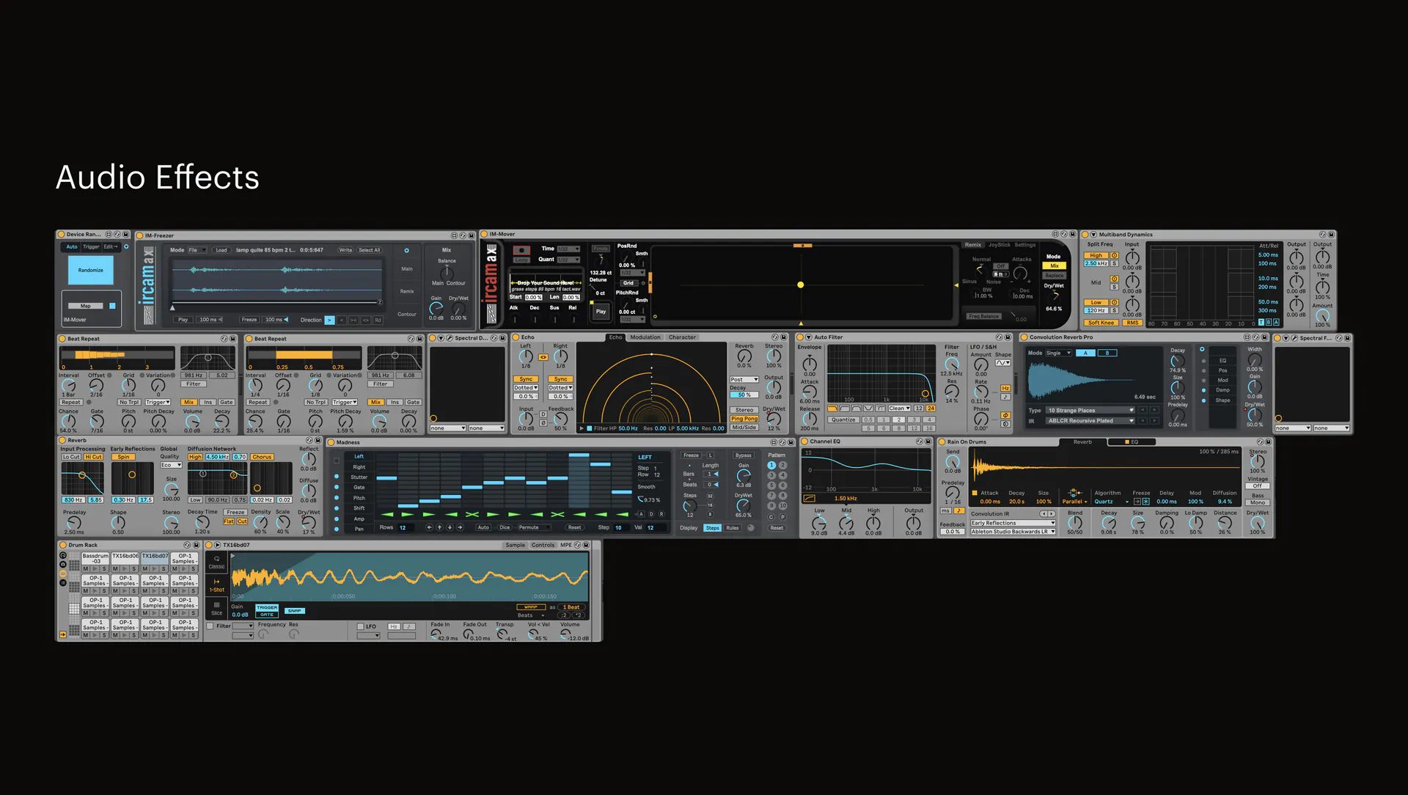Toggle left Sync button in Echo

527,379
